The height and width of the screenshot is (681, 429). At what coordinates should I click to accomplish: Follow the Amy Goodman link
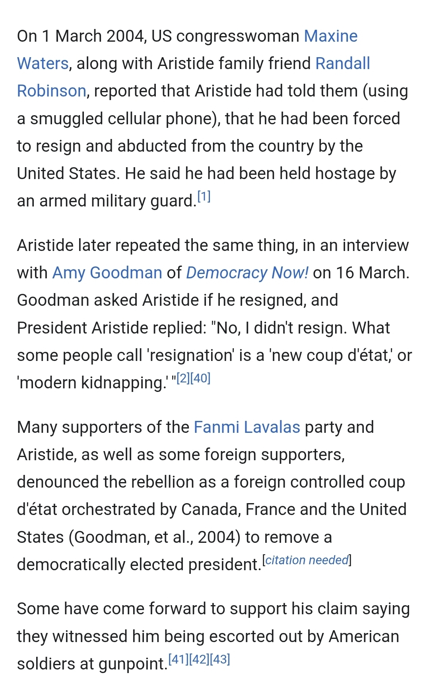(x=107, y=273)
